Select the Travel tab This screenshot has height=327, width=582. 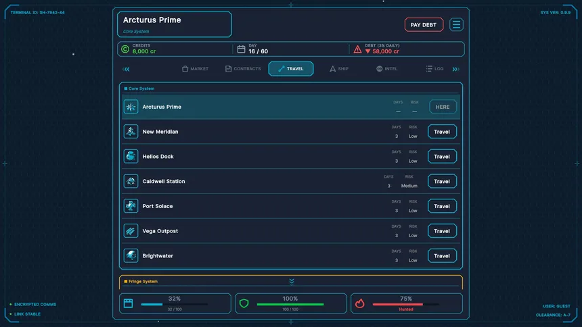(x=291, y=69)
